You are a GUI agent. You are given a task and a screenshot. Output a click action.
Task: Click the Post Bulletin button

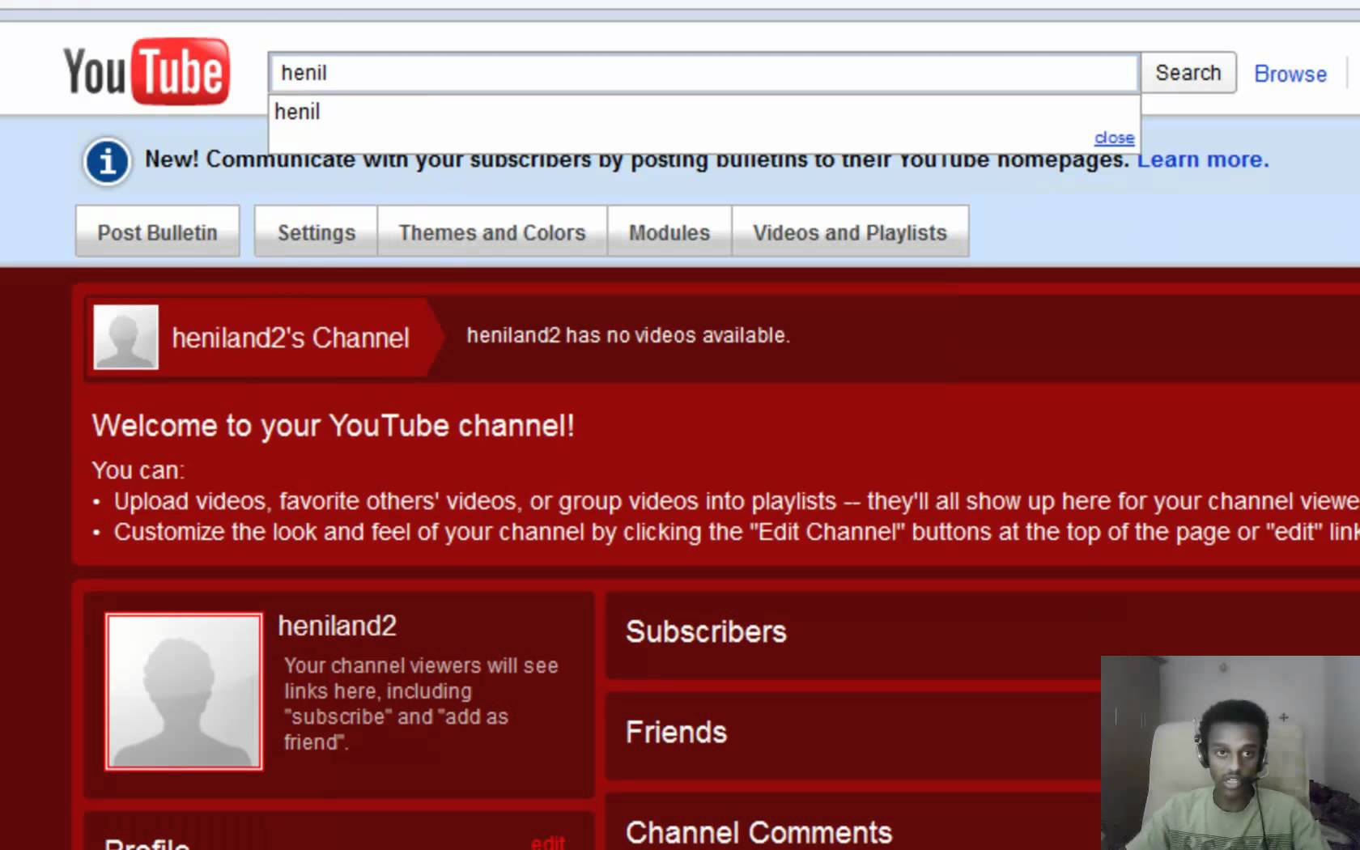tap(158, 232)
